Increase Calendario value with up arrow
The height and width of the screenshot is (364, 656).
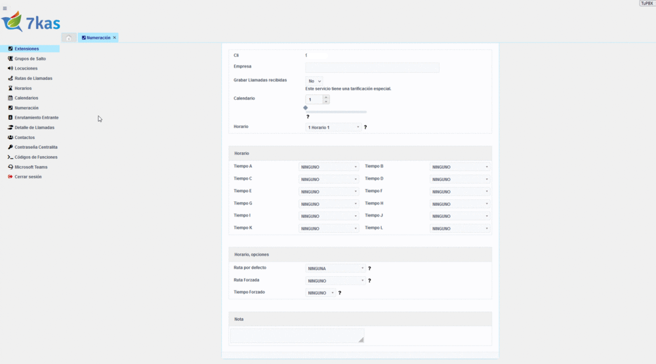point(326,97)
